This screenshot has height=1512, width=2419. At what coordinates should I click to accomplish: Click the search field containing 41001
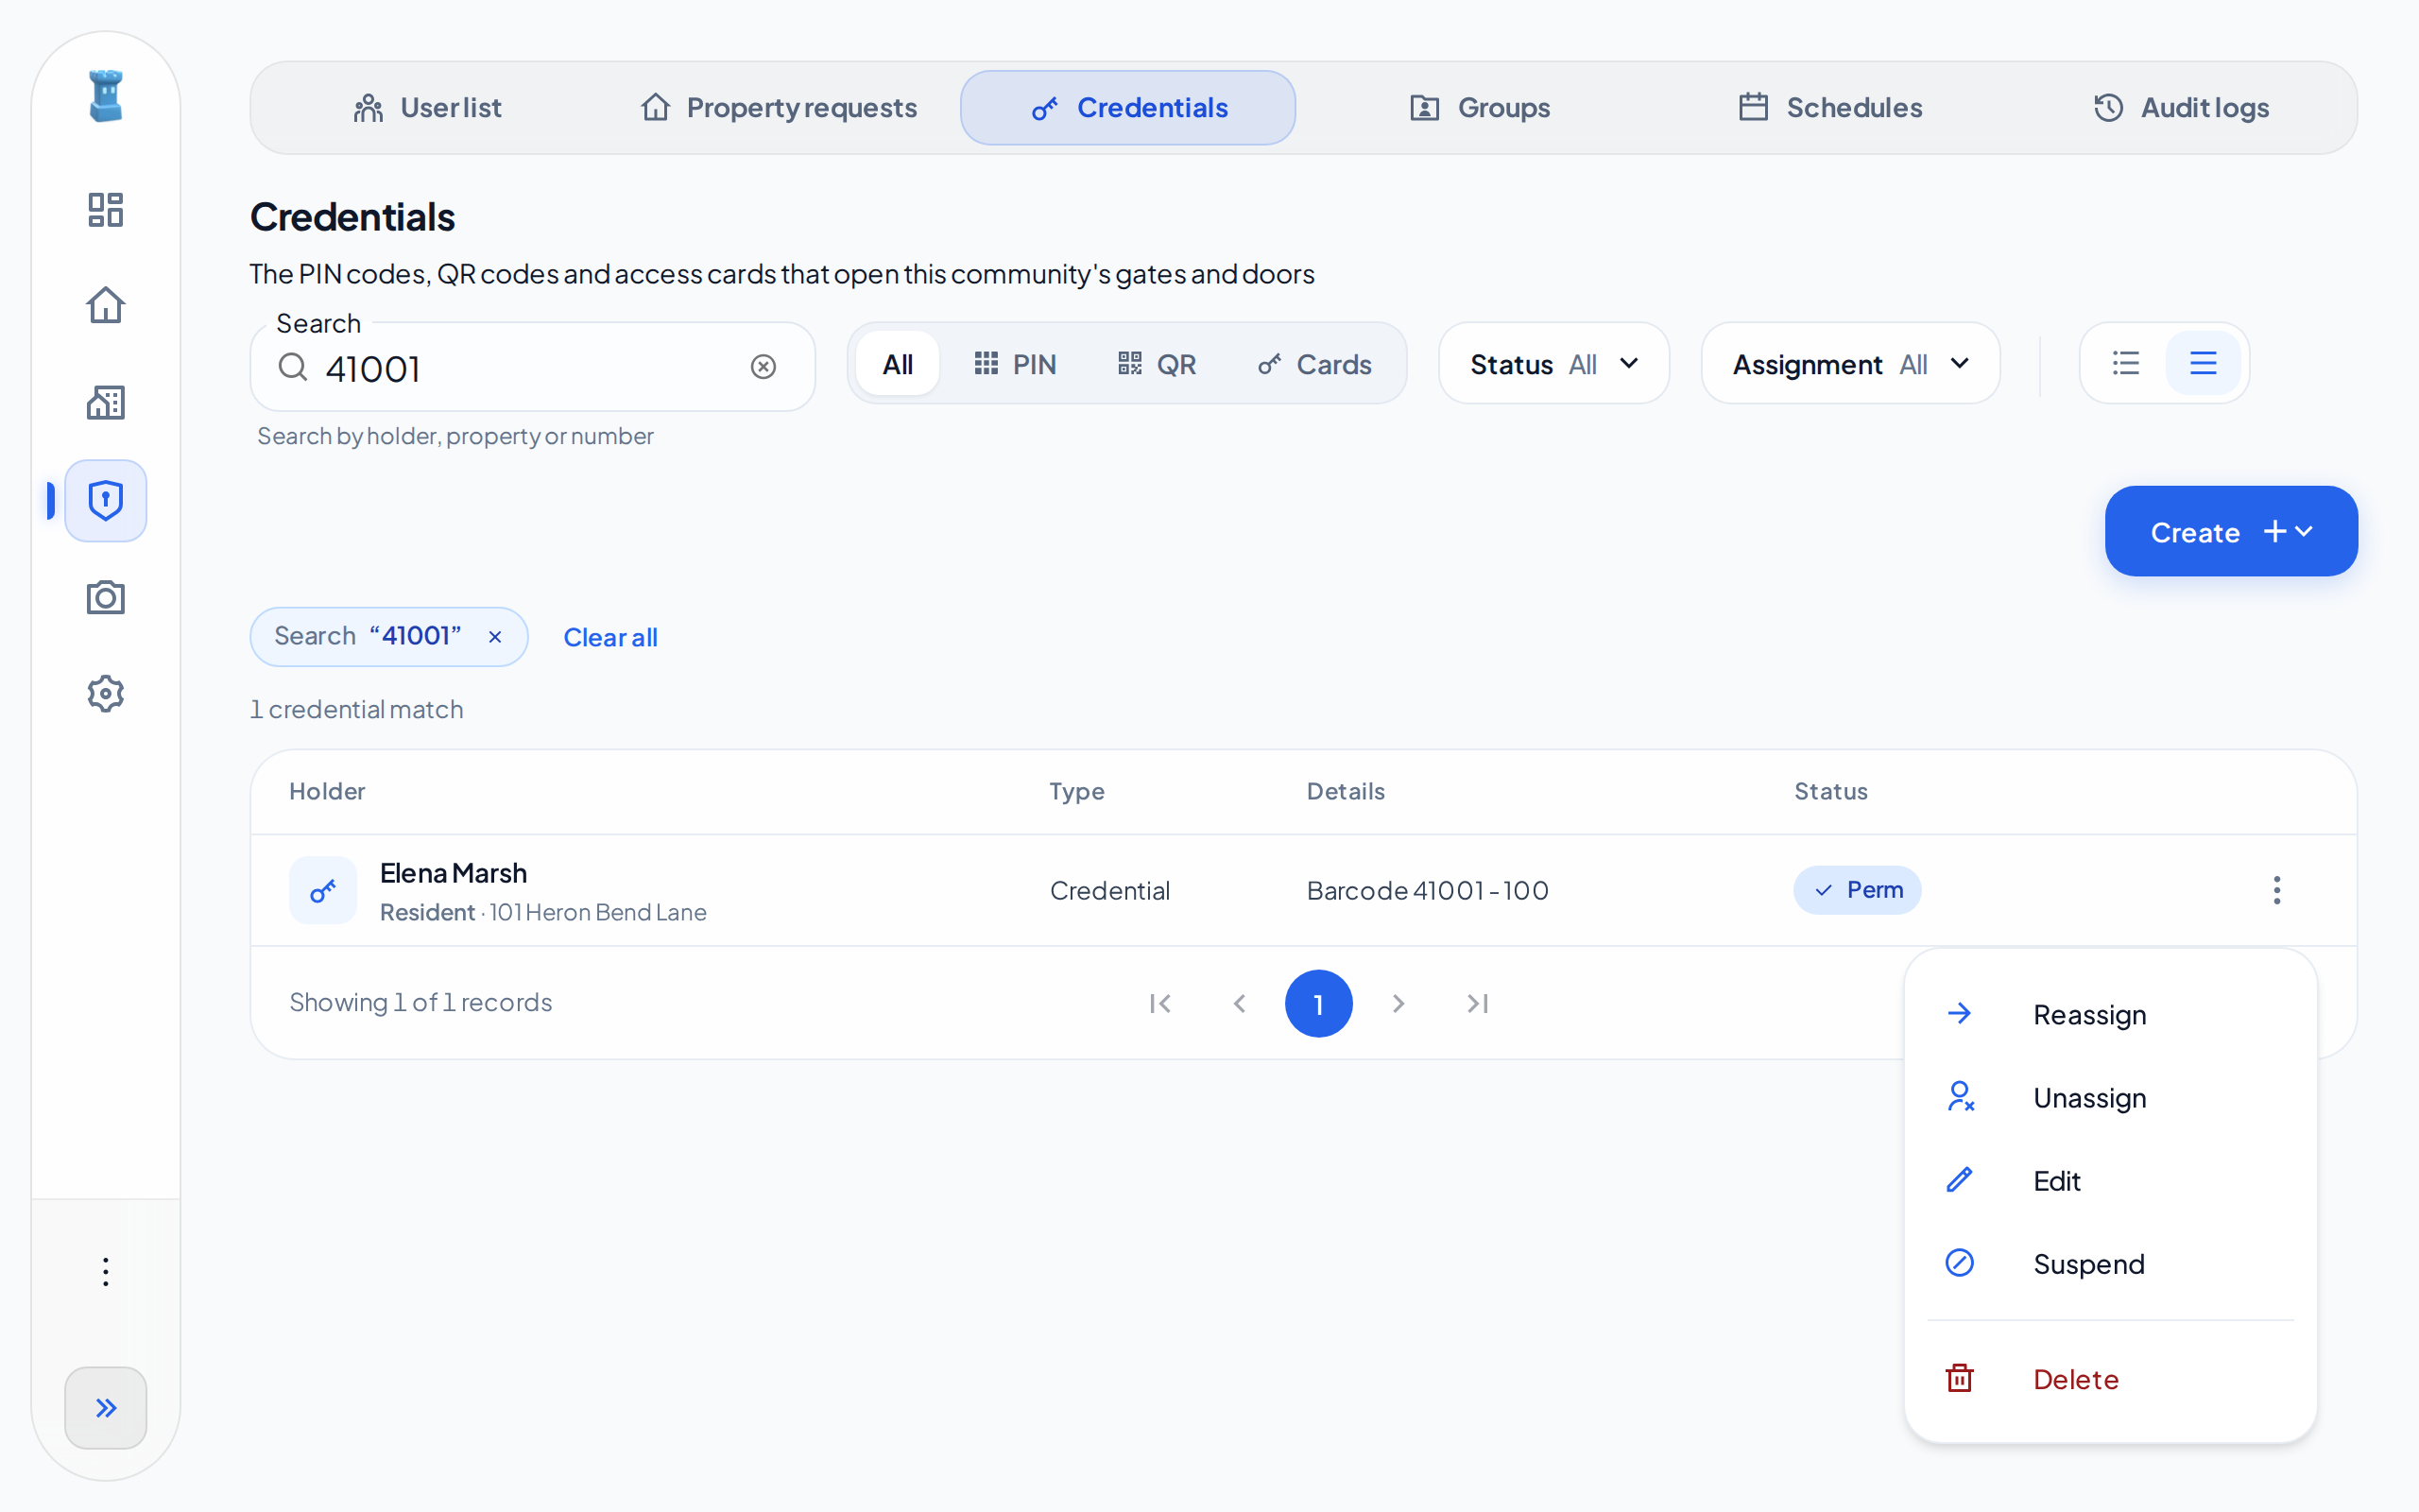532,367
